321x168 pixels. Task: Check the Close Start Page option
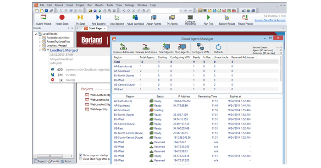80,159
